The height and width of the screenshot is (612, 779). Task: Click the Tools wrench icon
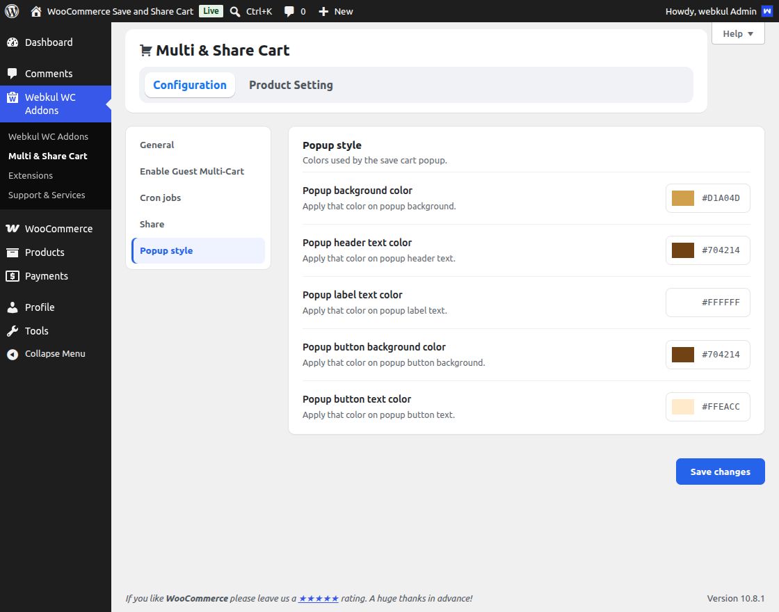(13, 331)
